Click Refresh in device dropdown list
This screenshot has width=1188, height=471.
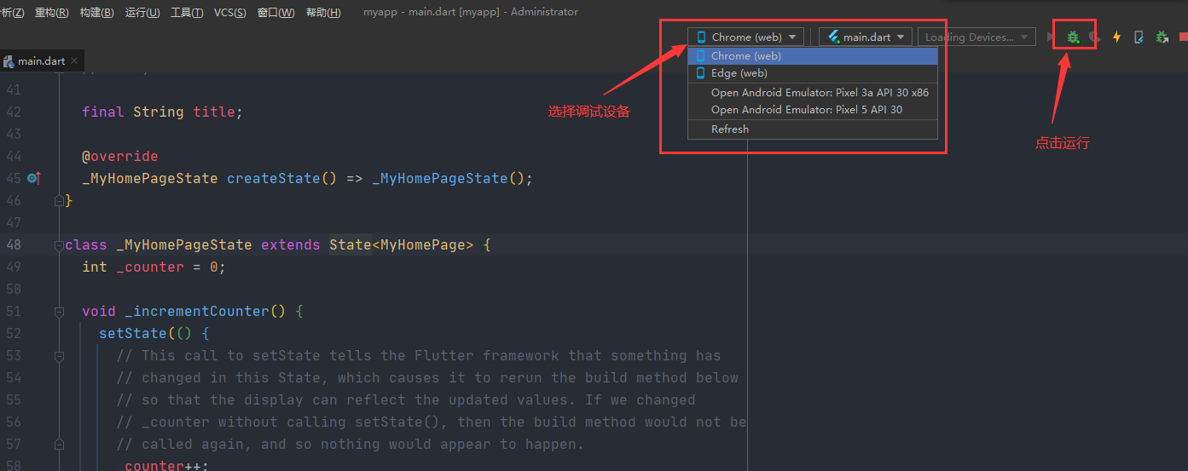pyautogui.click(x=730, y=129)
